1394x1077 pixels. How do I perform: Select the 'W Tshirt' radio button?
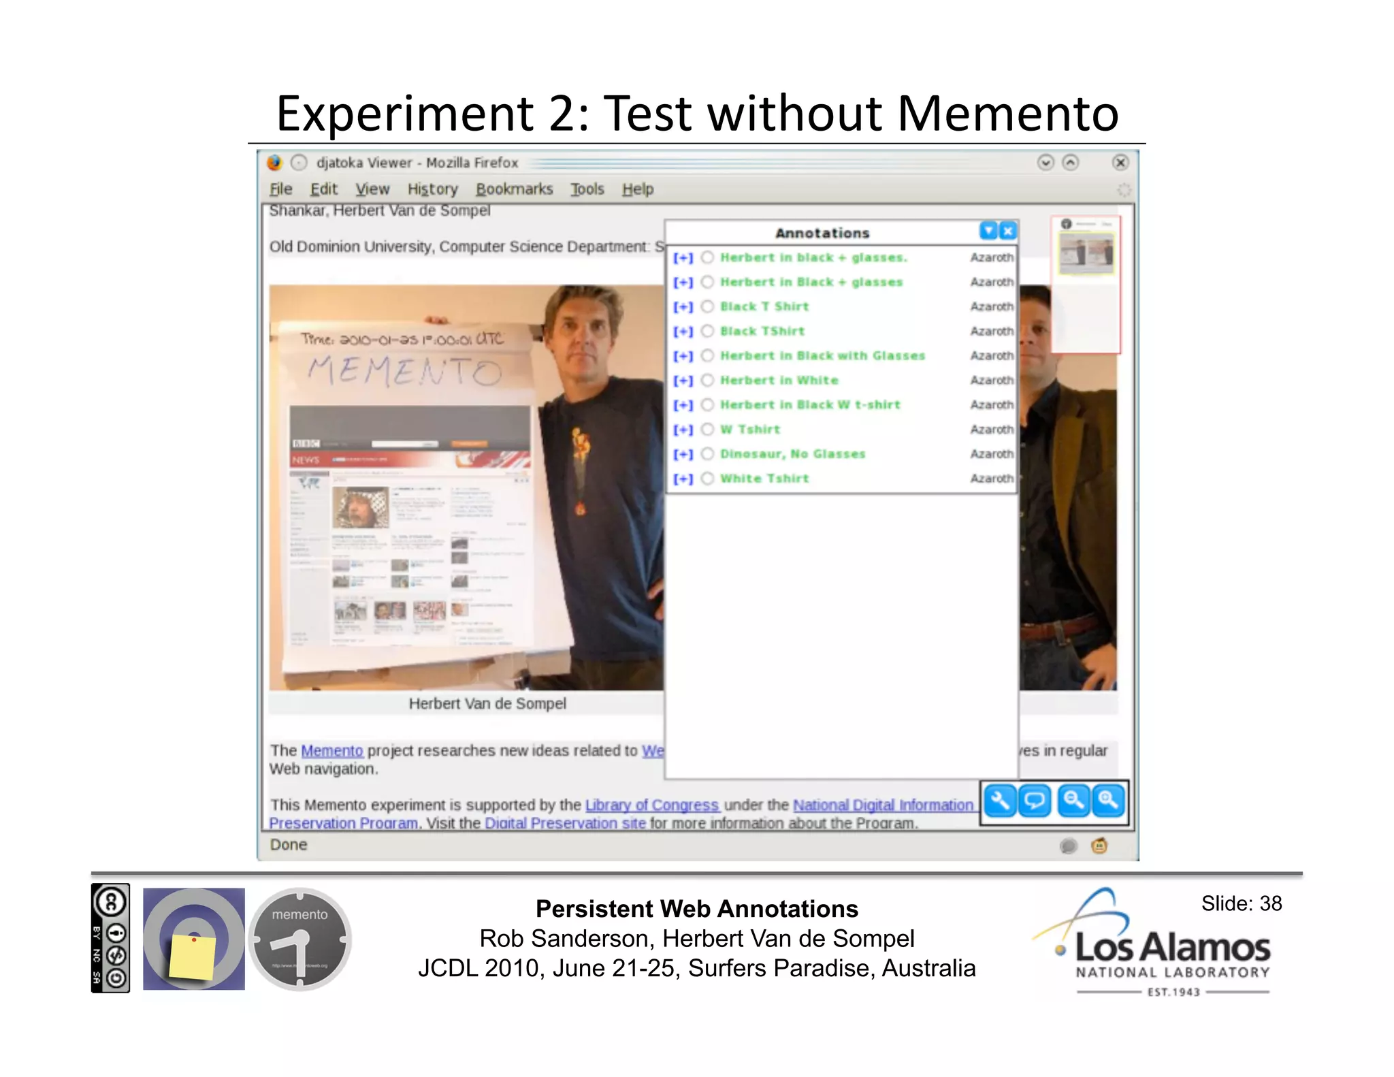(x=707, y=429)
